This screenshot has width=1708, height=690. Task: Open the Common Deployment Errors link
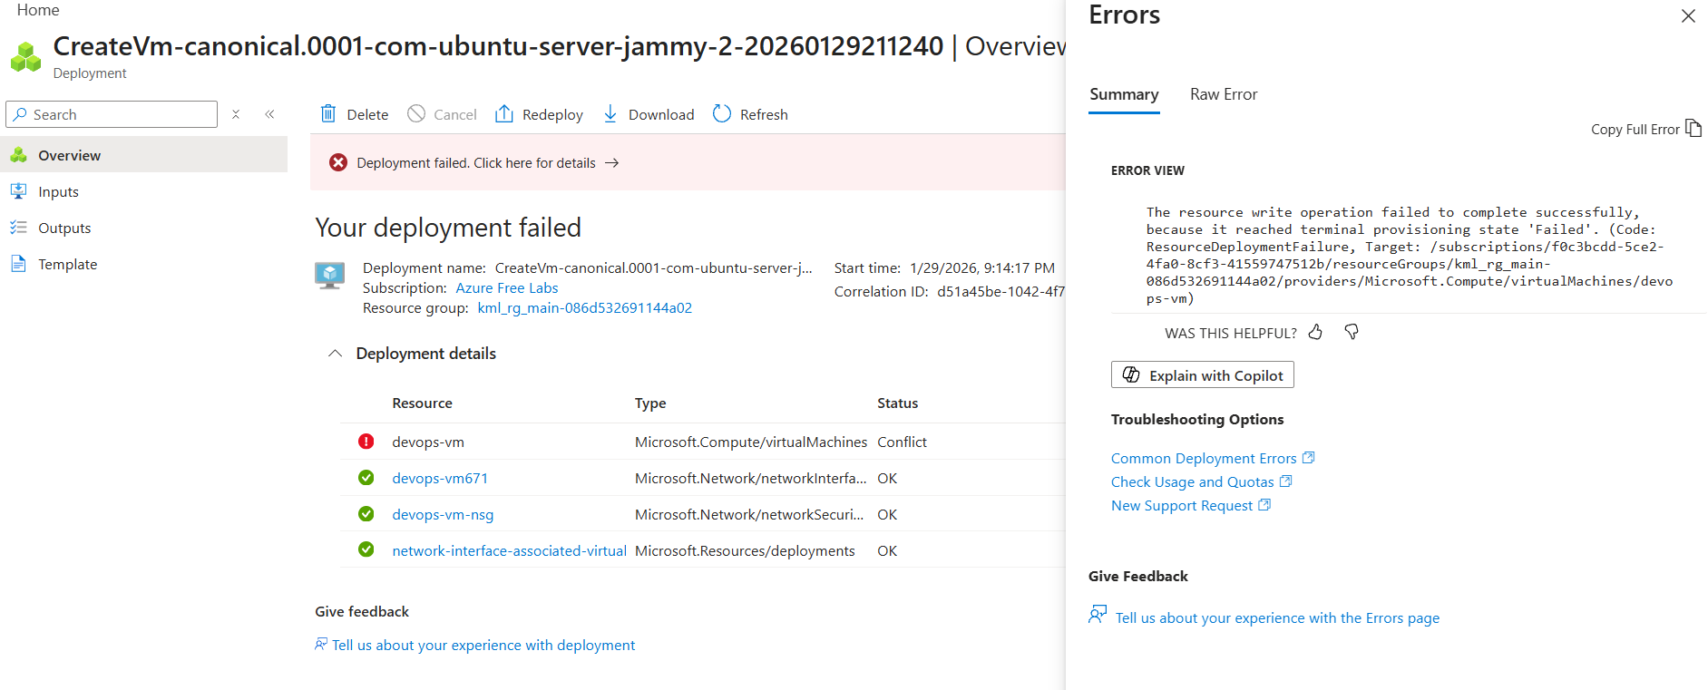click(x=1204, y=459)
